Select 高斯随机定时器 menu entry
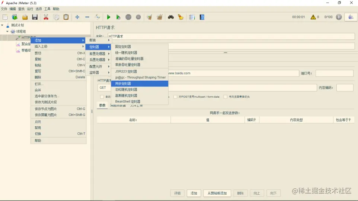 [x=140, y=95]
